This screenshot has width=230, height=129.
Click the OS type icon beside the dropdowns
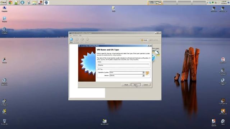point(147,73)
